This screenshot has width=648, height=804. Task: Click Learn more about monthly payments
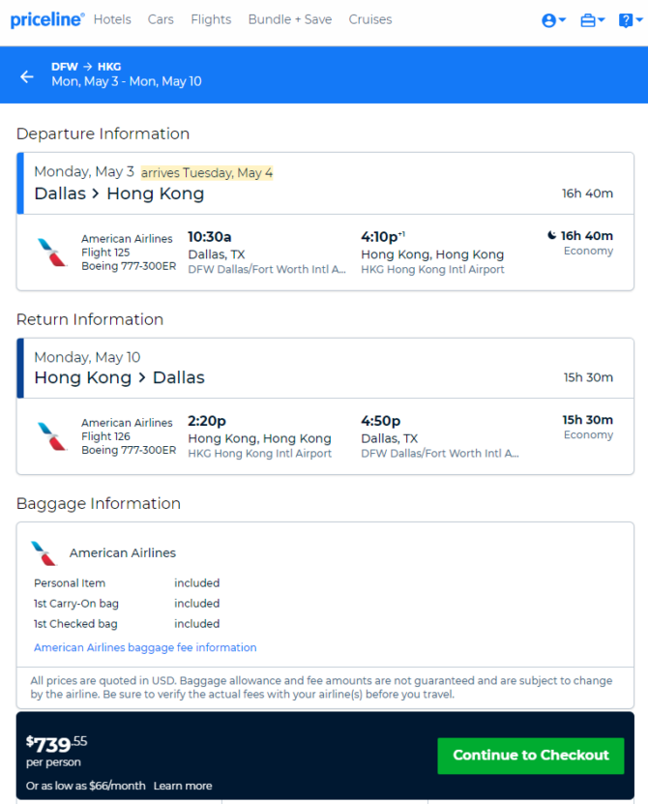183,786
